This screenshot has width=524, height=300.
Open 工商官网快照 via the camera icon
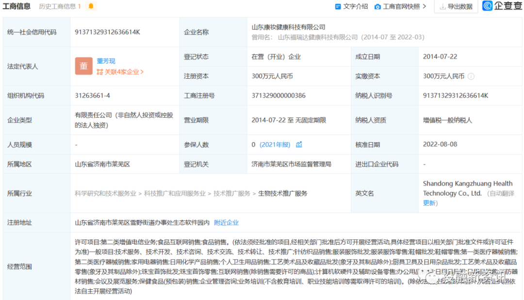click(x=378, y=7)
